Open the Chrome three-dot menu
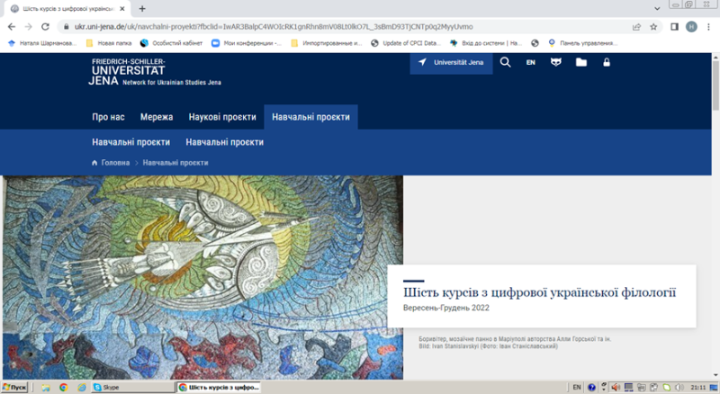720x394 pixels. 708,27
